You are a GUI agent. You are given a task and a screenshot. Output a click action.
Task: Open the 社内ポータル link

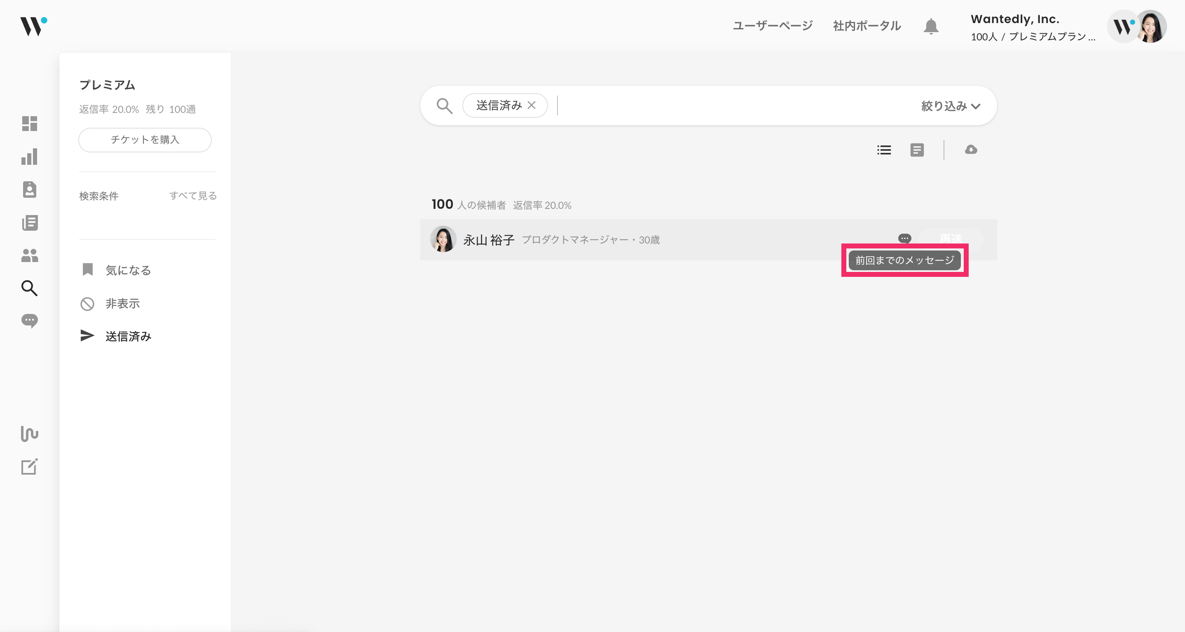tap(866, 26)
